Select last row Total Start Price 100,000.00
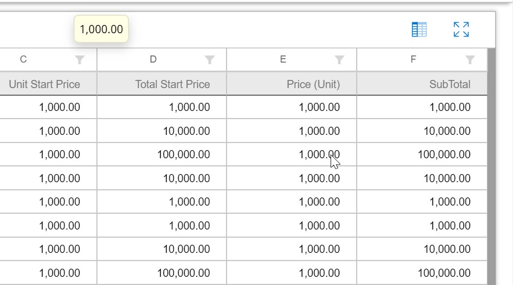The width and height of the screenshot is (513, 285). point(184,273)
